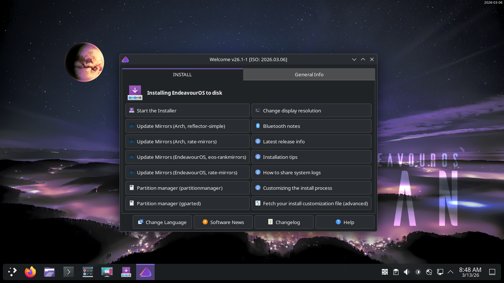Open the brightness sun tray icon
The image size is (504, 283).
[x=418, y=272]
